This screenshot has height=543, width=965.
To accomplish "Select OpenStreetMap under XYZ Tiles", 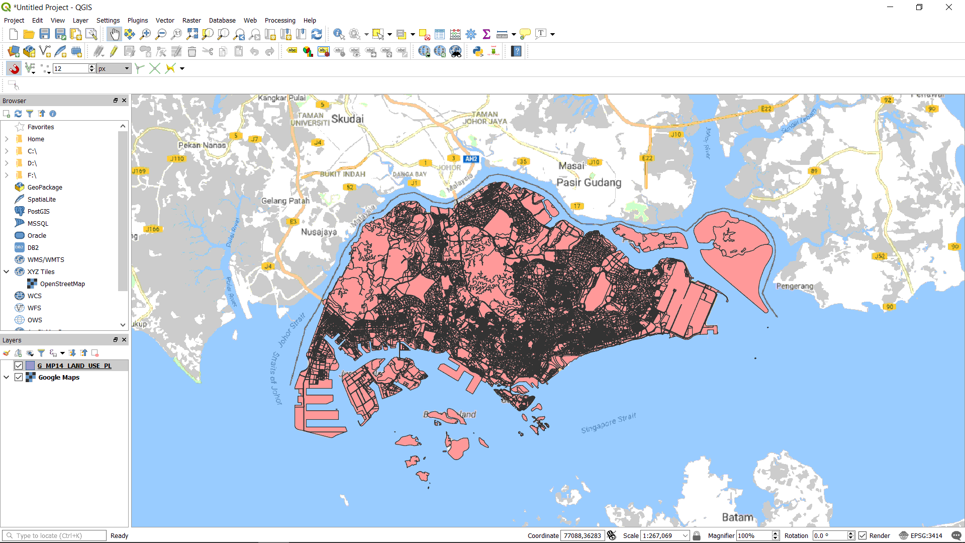I will (62, 284).
